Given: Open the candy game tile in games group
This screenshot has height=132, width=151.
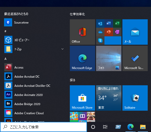Looking at the screenshot, I should 74,116.
